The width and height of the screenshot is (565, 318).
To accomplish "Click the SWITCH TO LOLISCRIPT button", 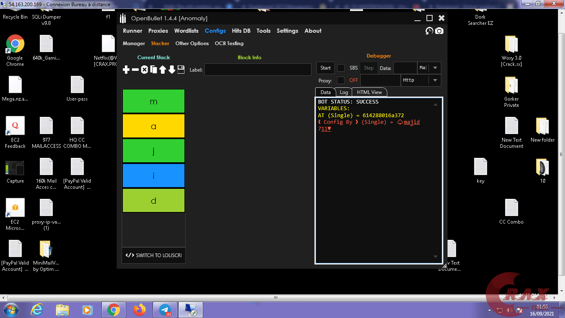I will pos(154,255).
